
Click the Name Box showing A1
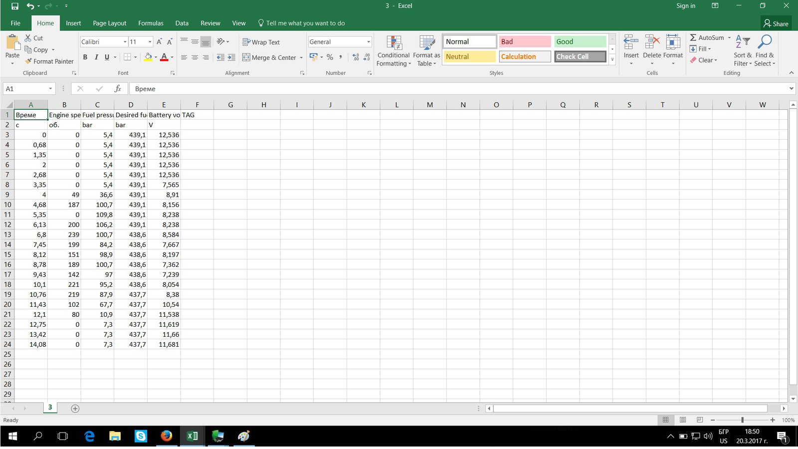25,89
